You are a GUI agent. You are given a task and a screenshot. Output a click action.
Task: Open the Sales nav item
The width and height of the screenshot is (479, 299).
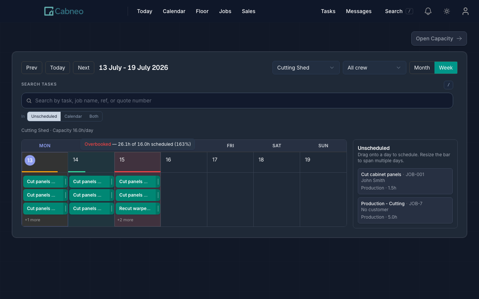(248, 11)
